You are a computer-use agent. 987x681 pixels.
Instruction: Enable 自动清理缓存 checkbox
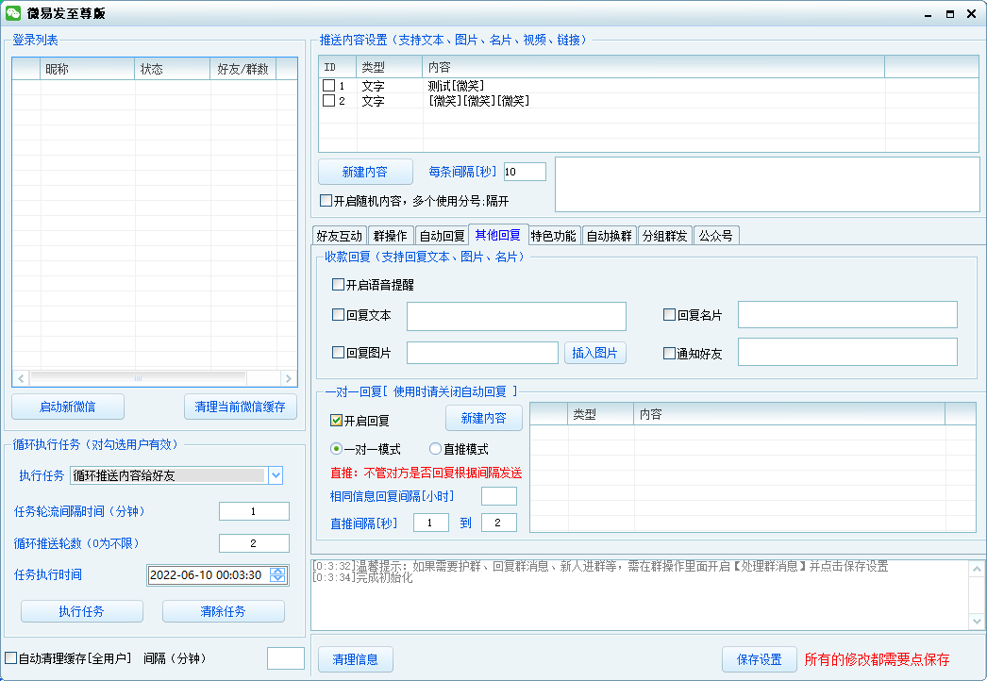pos(11,657)
